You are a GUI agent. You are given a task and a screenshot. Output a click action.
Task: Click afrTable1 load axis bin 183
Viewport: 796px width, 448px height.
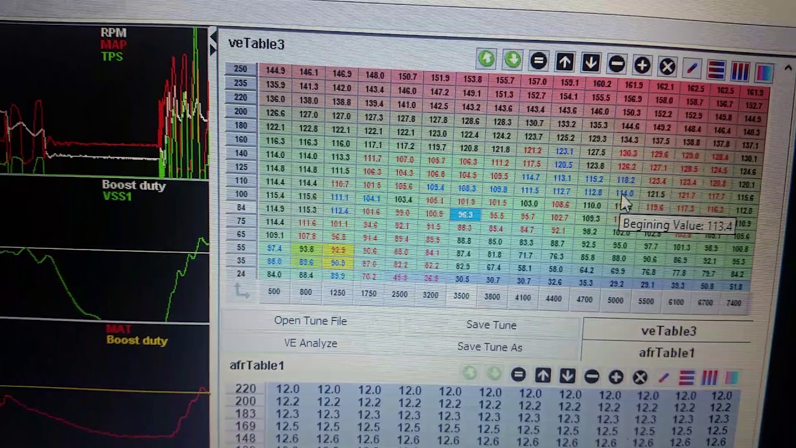[x=246, y=413]
